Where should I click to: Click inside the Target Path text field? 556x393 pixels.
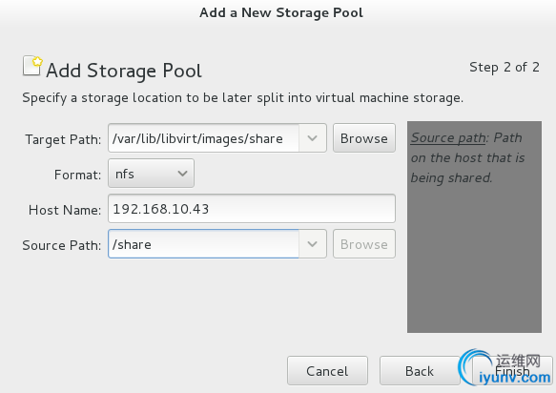click(203, 138)
